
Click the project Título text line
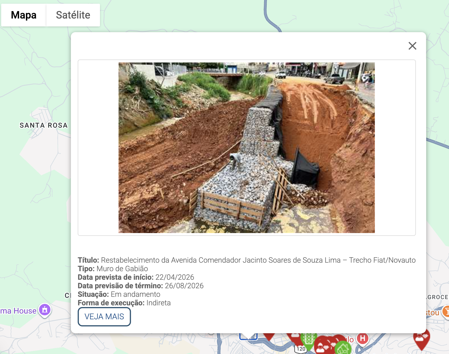click(247, 260)
